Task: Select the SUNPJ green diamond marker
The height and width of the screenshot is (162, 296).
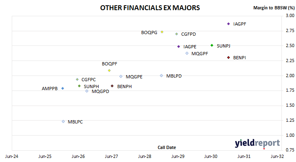Action: [212, 45]
